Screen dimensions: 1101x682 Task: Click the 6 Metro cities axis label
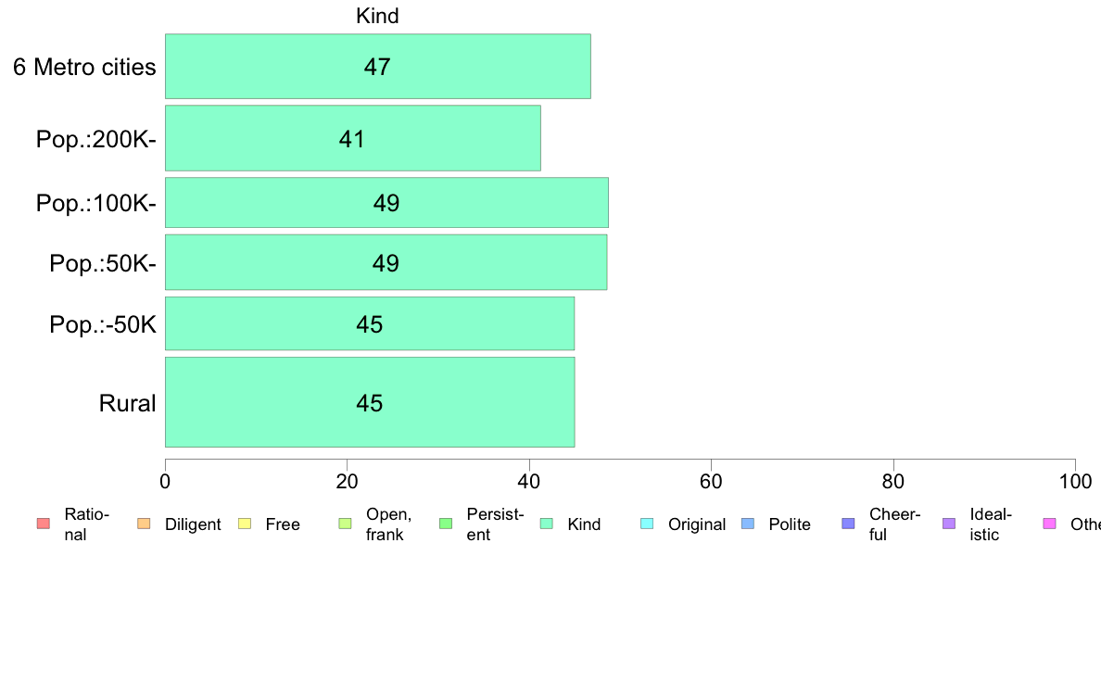84,67
